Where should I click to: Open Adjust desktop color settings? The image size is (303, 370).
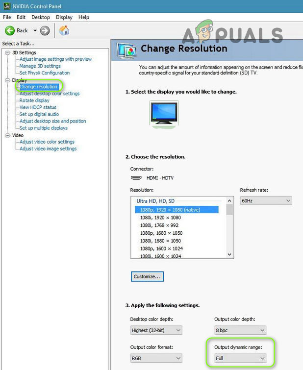click(50, 94)
